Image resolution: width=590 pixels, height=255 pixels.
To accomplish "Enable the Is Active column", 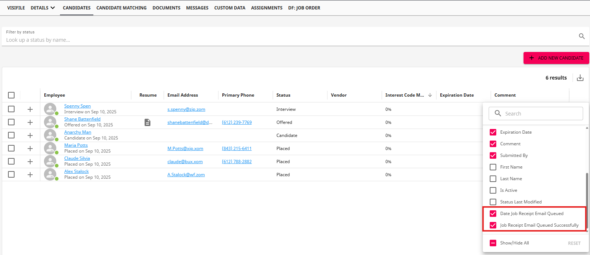I will [493, 190].
